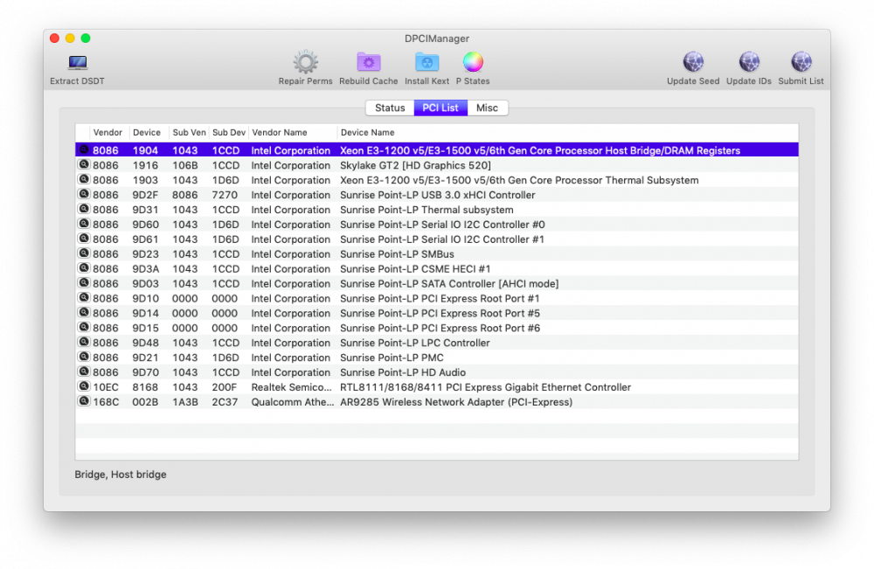Click search icon on Sunrise Point-LP Thermal subsystem row
This screenshot has height=569, width=874.
coord(84,209)
